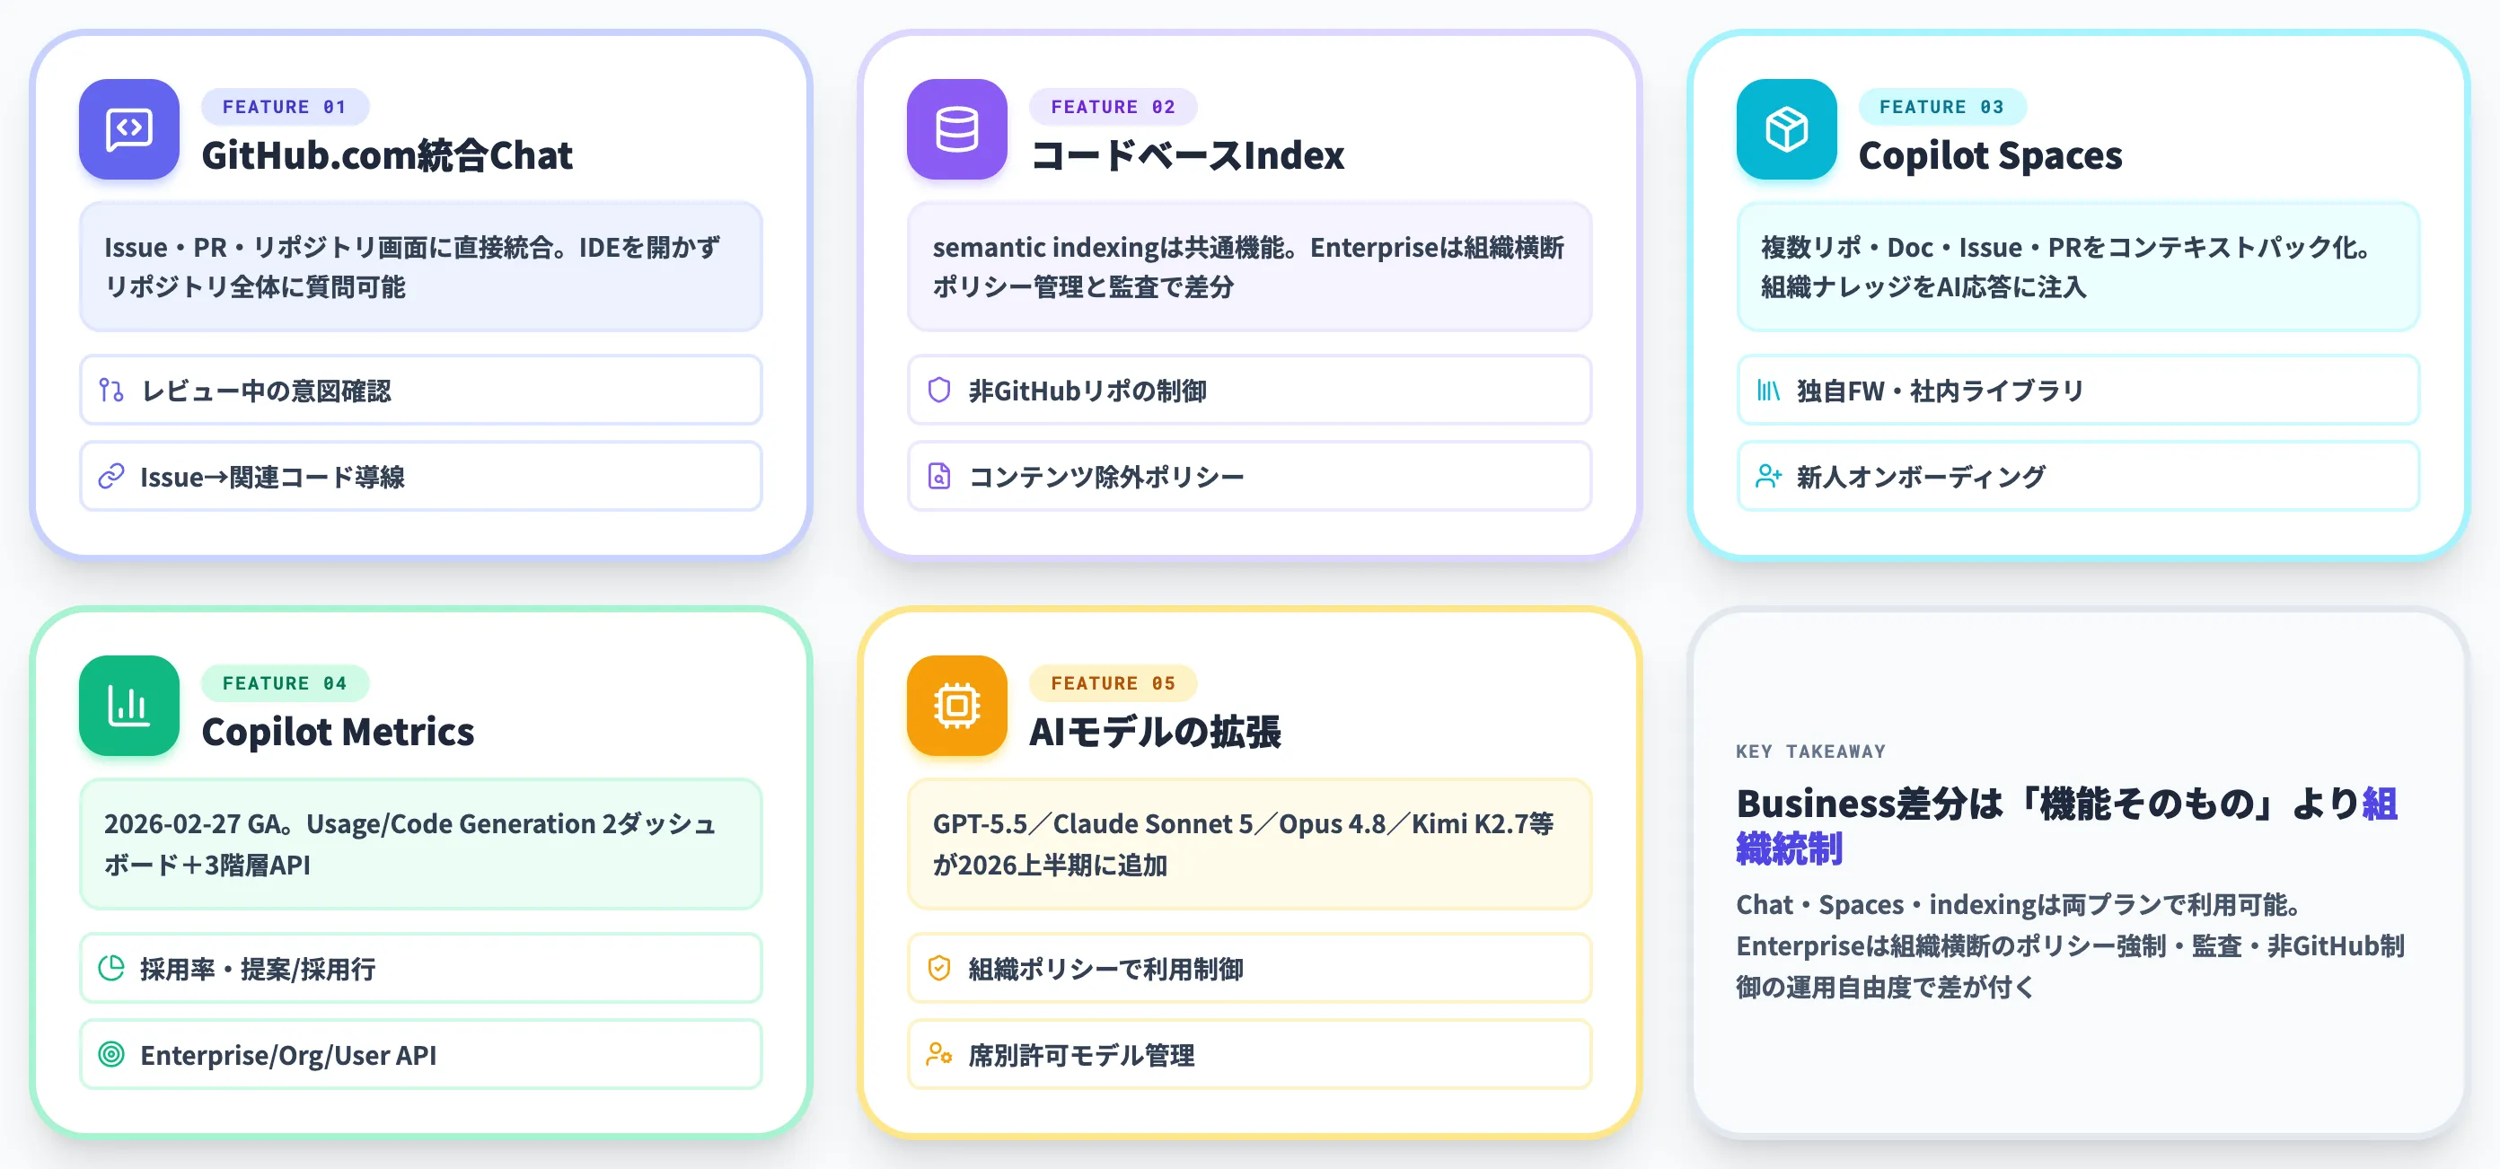The height and width of the screenshot is (1169, 2500).
Task: Click the コードベースIndex database icon
Action: click(x=957, y=129)
